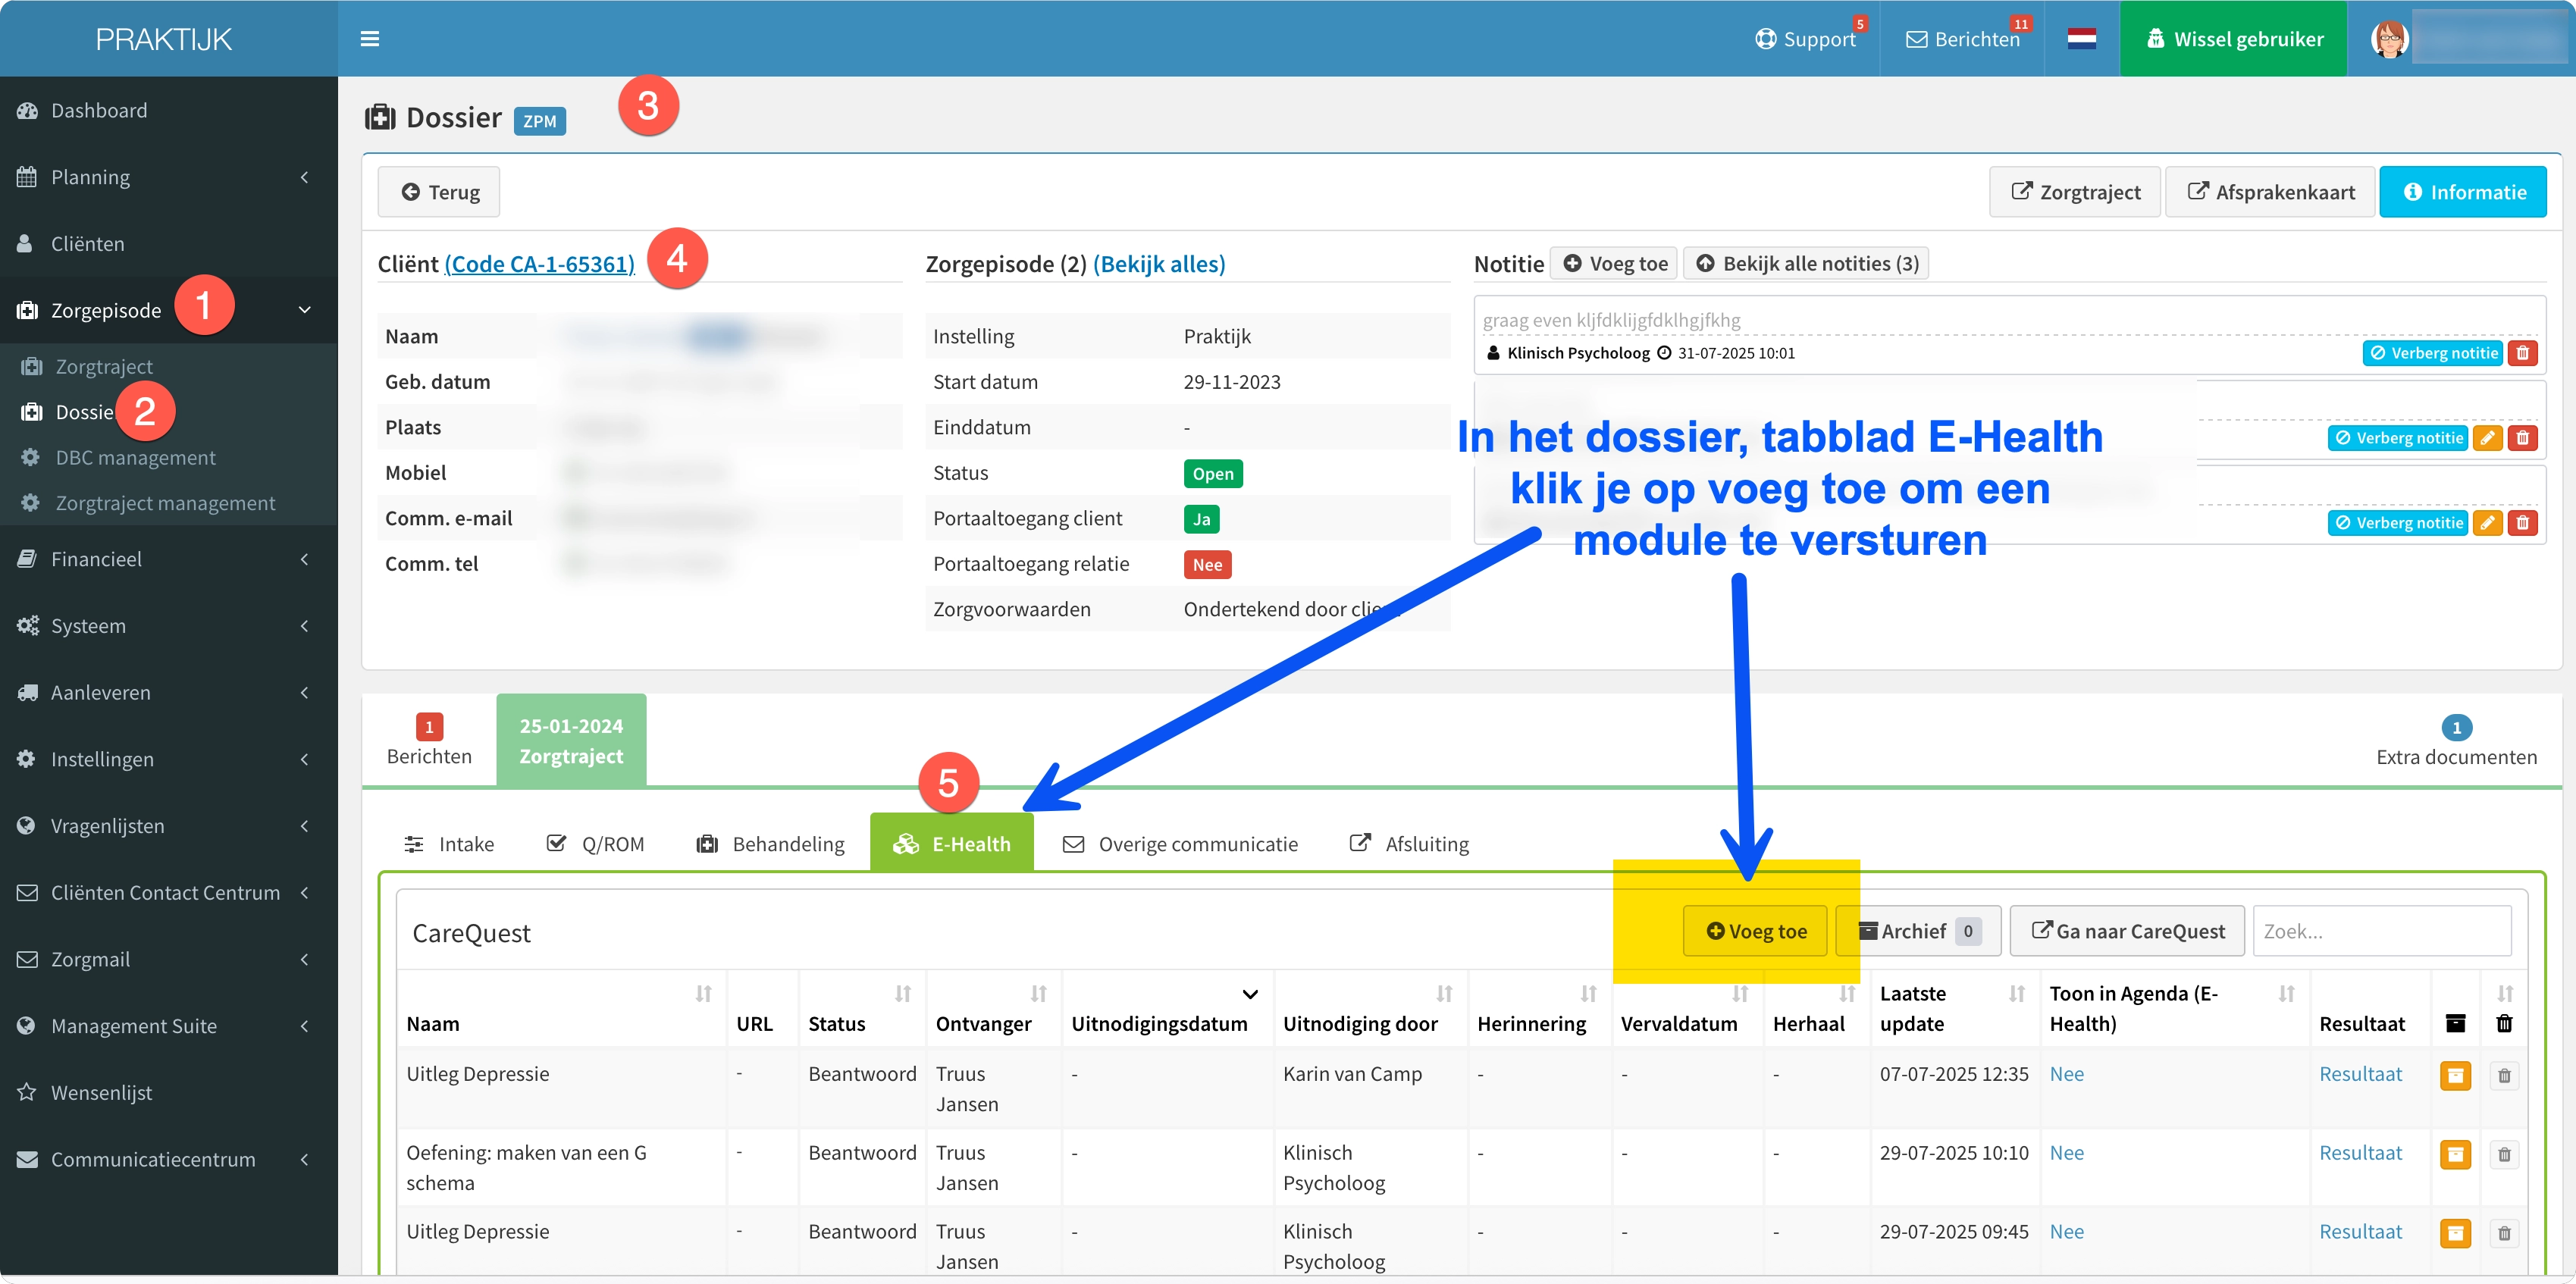Expand the Vragenlijsten sidebar menu
The width and height of the screenshot is (2576, 1284).
click(169, 826)
